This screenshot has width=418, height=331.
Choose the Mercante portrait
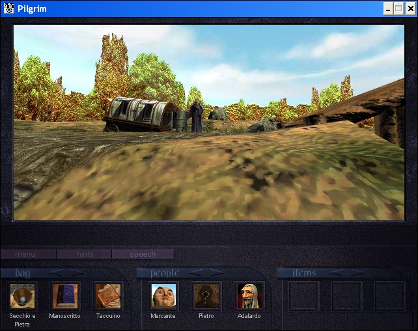pos(163,296)
